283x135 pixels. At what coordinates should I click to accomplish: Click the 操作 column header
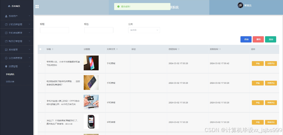click(253, 49)
